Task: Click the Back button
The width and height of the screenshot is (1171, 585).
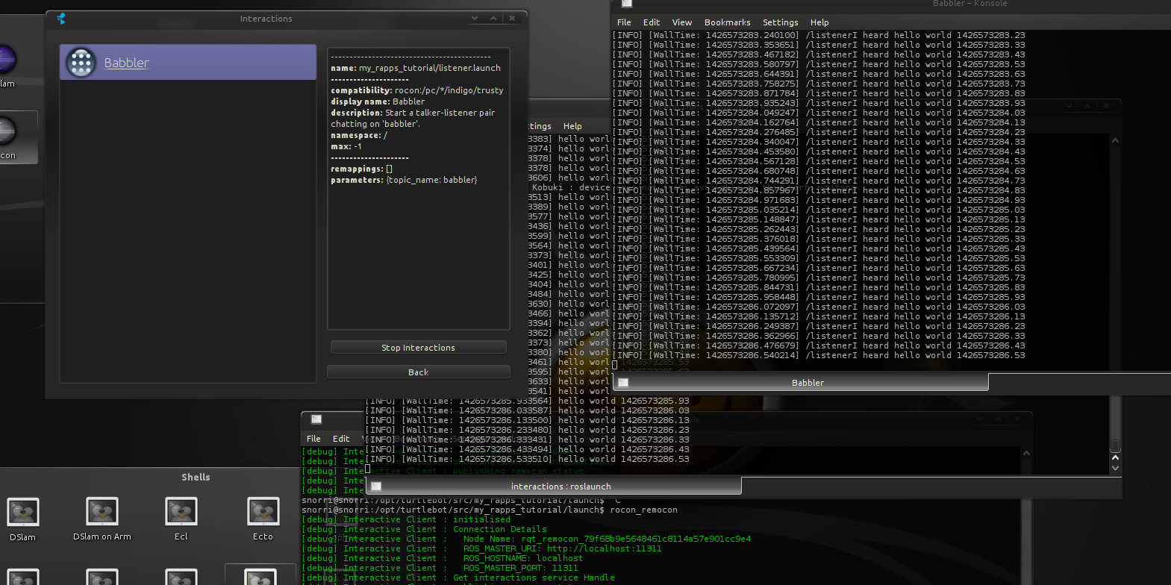Action: pos(418,372)
